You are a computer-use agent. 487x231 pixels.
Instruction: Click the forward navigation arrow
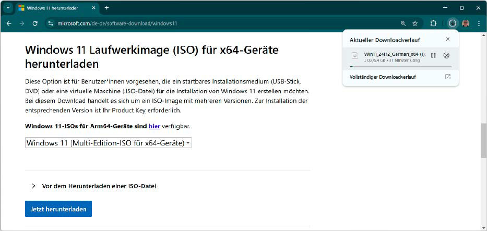tap(22, 23)
